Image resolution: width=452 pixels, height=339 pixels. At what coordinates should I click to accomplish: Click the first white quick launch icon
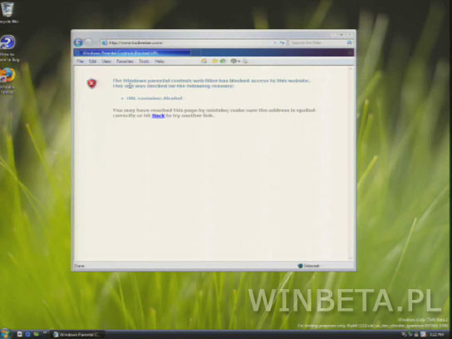(x=20, y=334)
